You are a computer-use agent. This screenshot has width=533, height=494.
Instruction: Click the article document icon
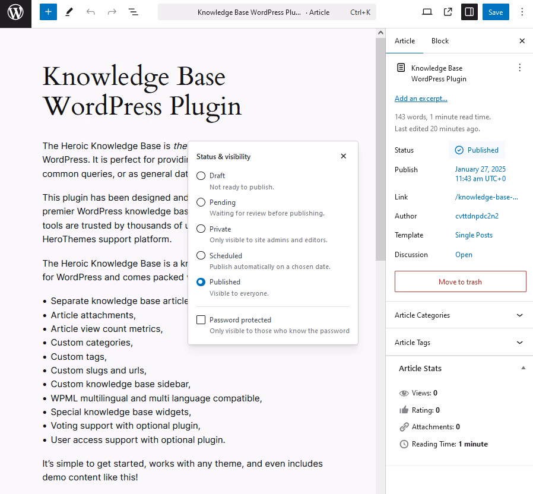click(401, 68)
